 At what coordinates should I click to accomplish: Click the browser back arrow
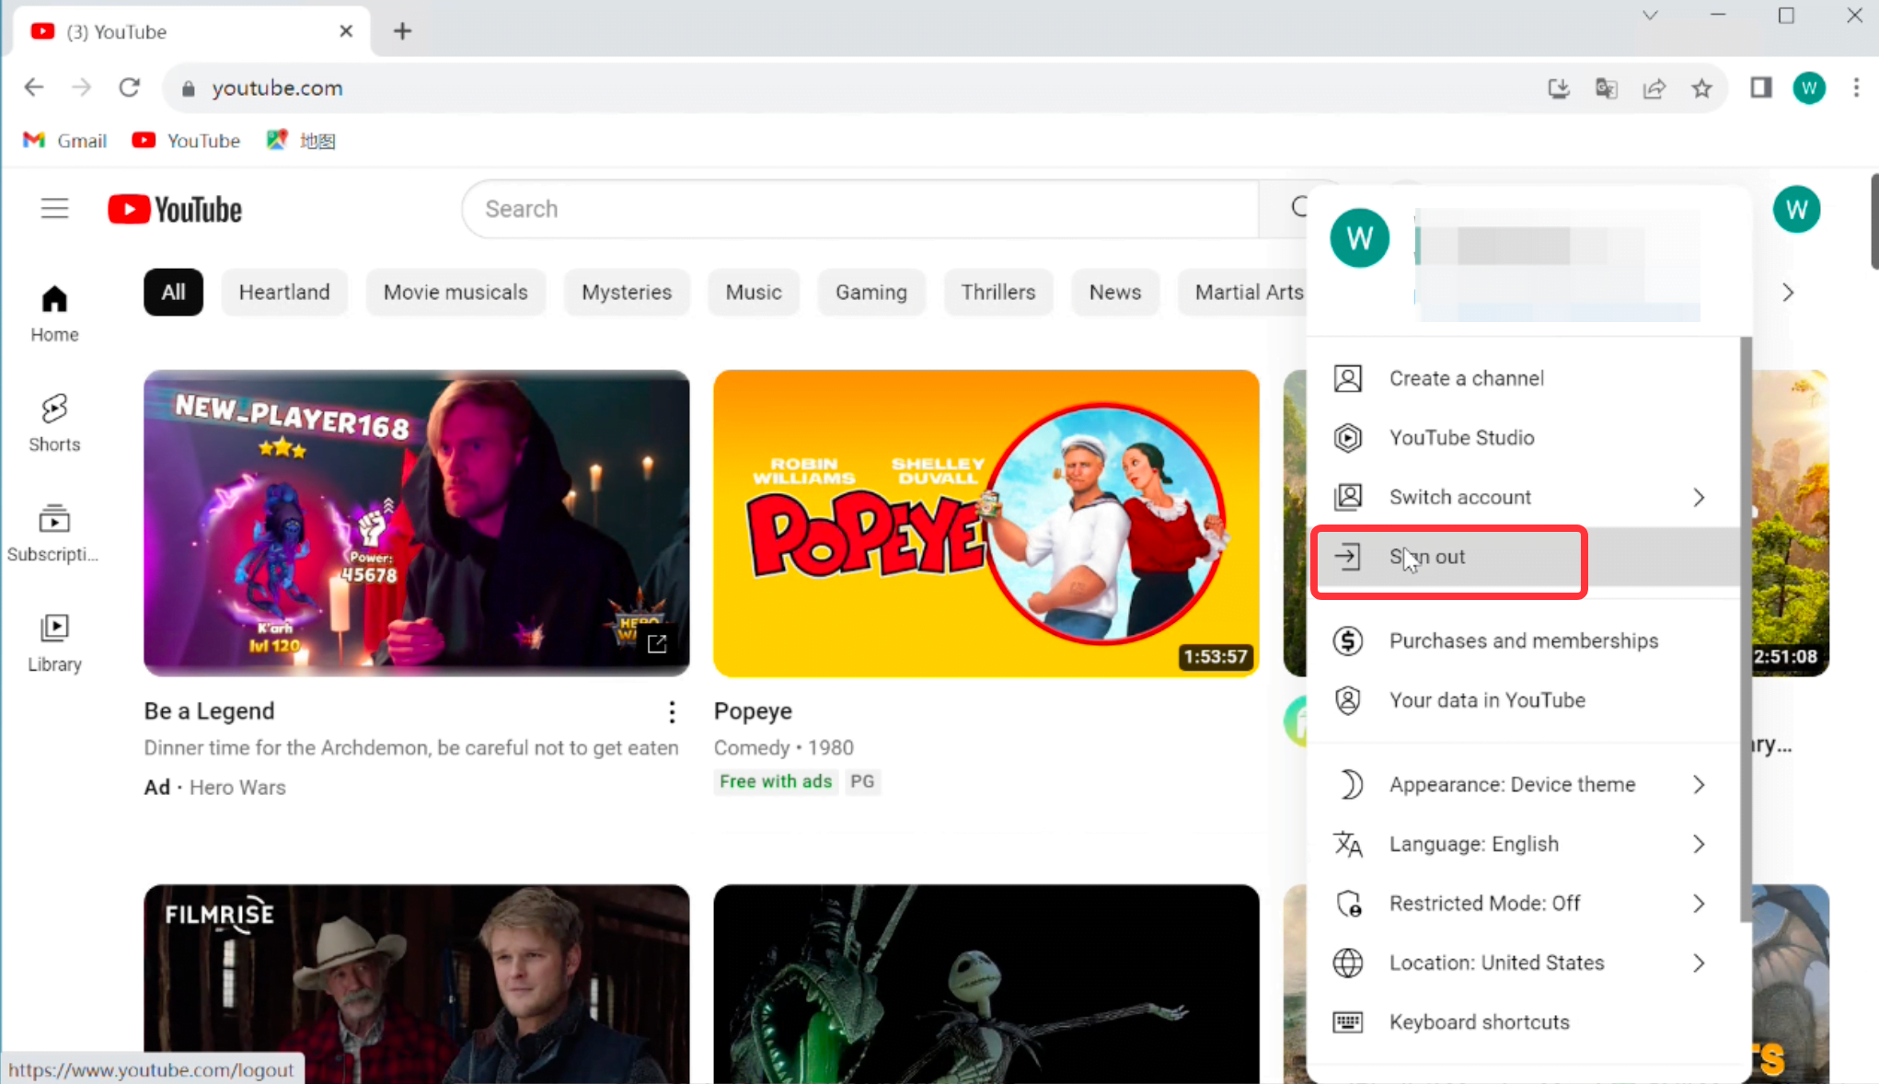click(x=34, y=87)
